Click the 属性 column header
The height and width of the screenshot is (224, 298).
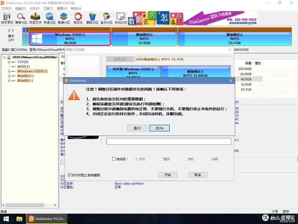258,63
